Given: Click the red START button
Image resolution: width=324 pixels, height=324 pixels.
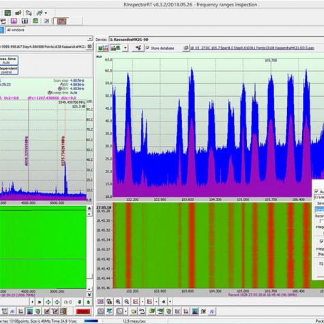Looking at the screenshot, I should 83,311.
